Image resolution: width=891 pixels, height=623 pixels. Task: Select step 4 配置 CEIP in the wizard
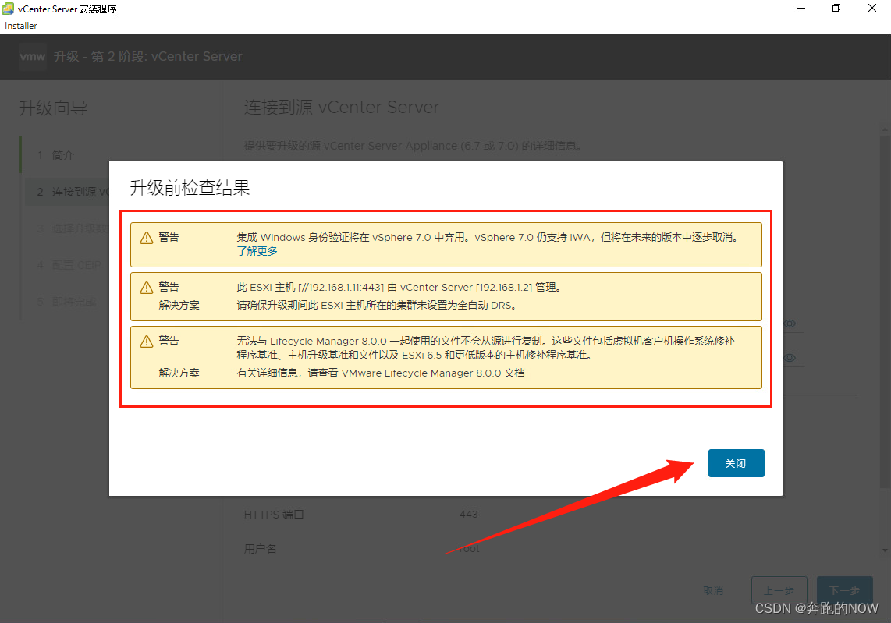pyautogui.click(x=69, y=265)
